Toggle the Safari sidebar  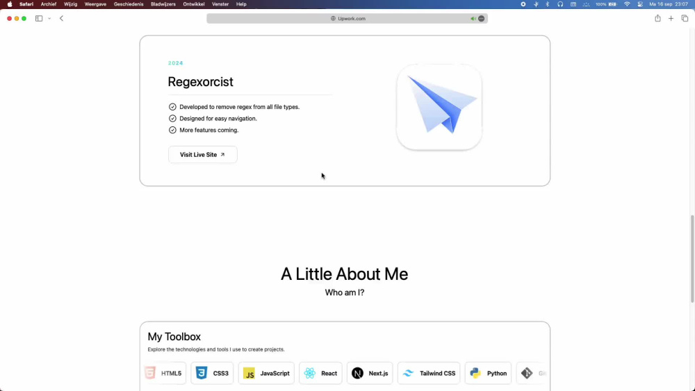click(39, 18)
